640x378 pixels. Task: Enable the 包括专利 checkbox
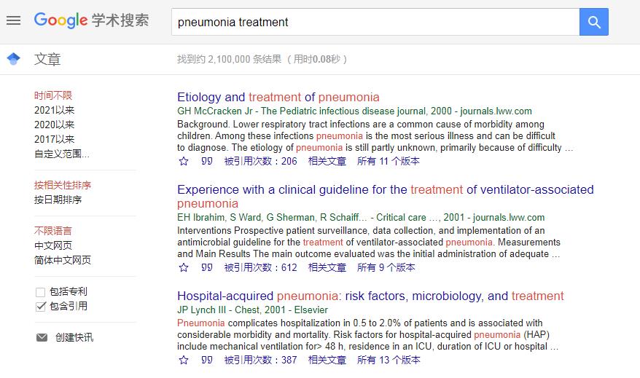(41, 292)
